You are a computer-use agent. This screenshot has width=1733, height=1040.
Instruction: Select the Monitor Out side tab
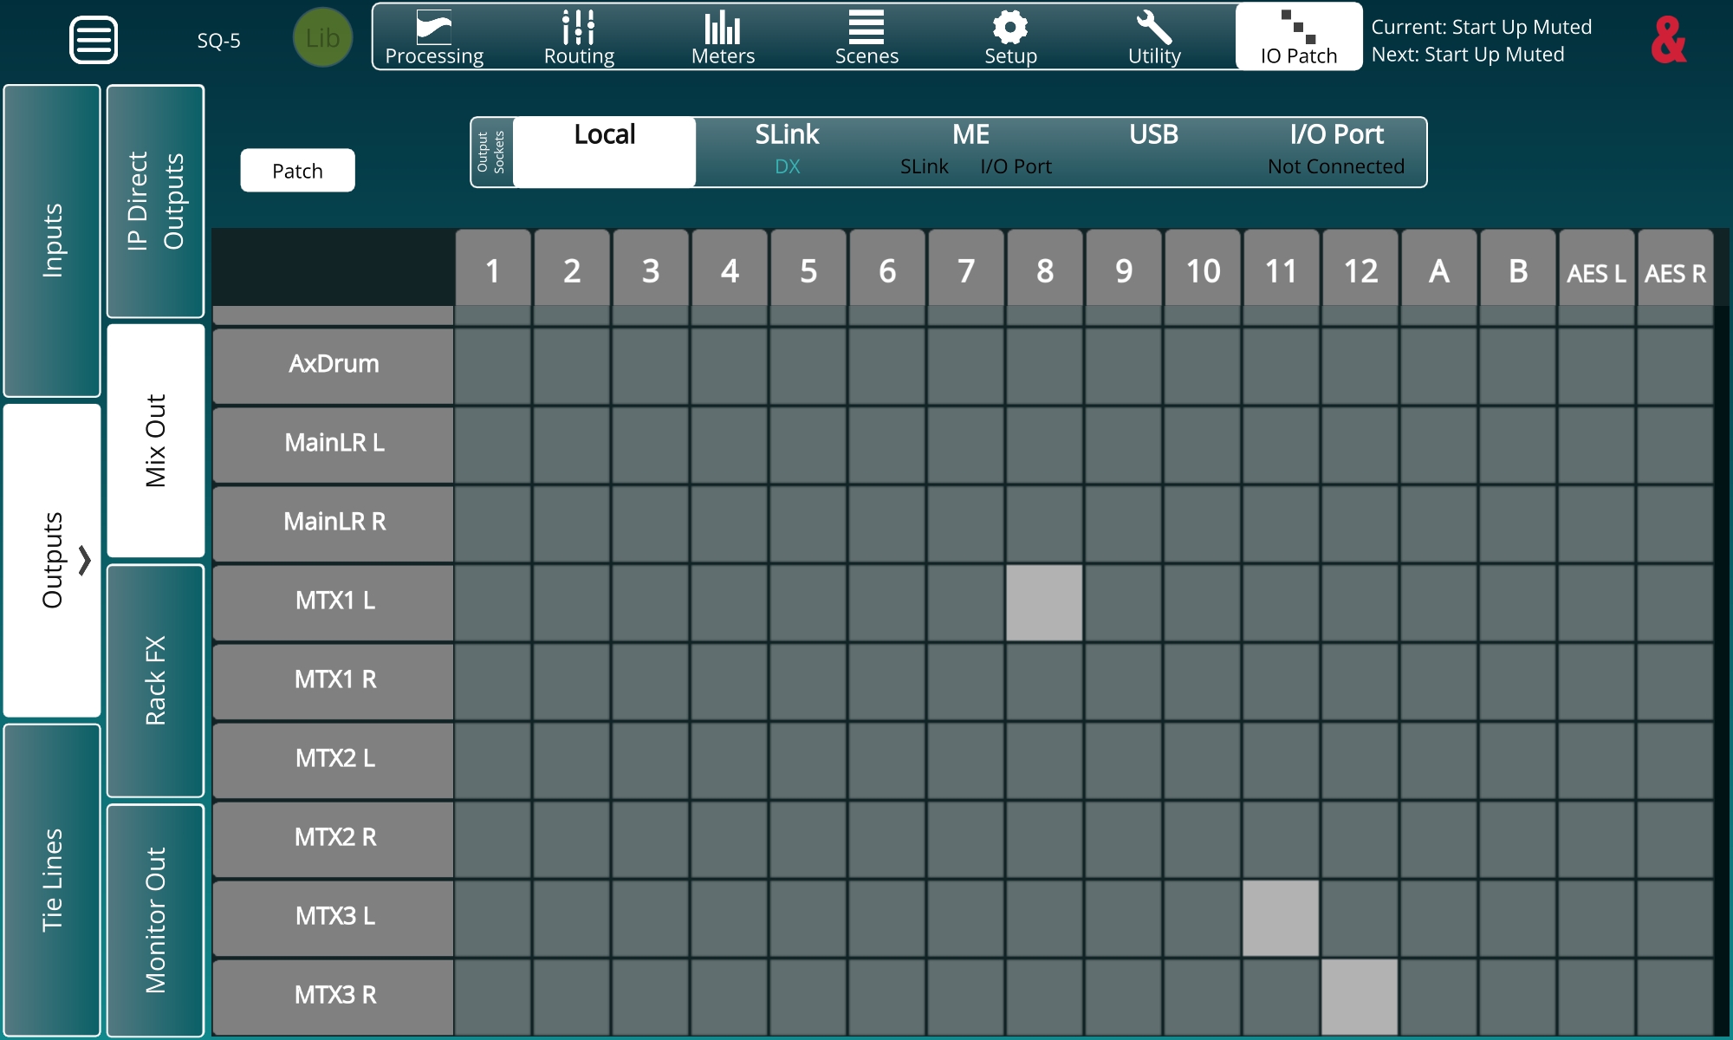click(x=155, y=920)
